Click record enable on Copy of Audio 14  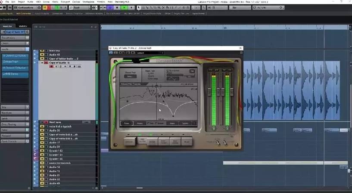click(x=51, y=66)
